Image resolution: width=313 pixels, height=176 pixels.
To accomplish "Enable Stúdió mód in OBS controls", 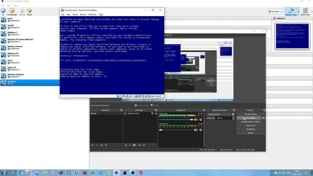I will [251, 126].
